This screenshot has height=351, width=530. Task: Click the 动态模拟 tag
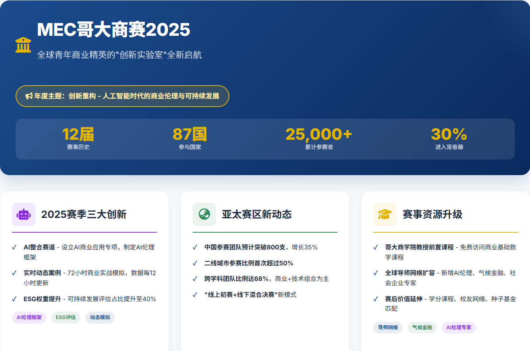(100, 318)
